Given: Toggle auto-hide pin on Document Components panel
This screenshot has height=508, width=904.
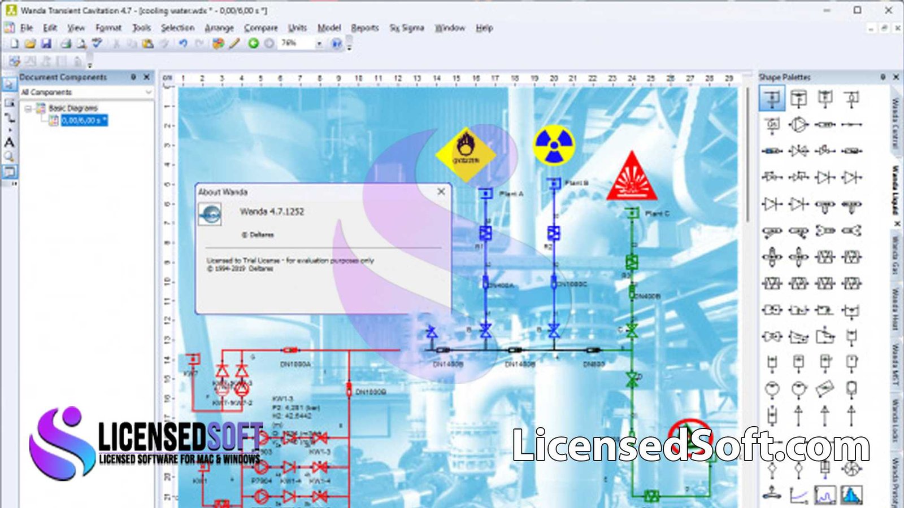Looking at the screenshot, I should (x=134, y=76).
